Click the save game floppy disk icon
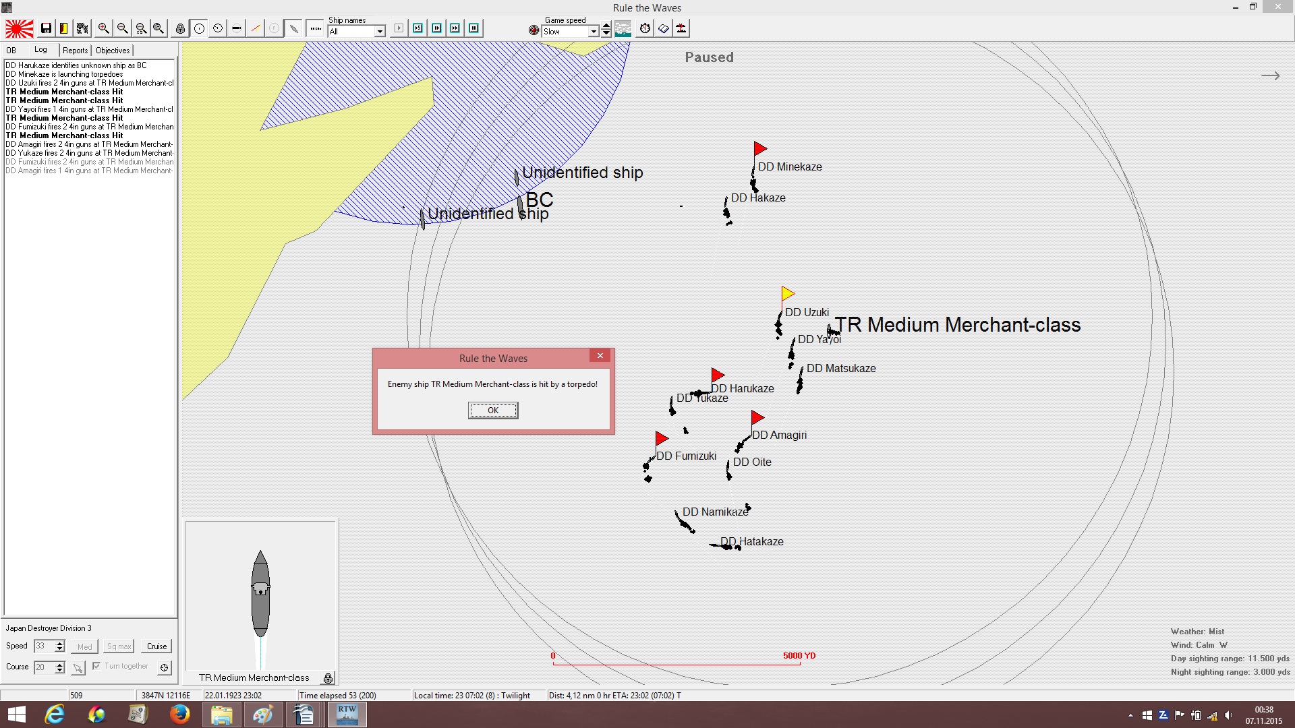 click(x=46, y=28)
